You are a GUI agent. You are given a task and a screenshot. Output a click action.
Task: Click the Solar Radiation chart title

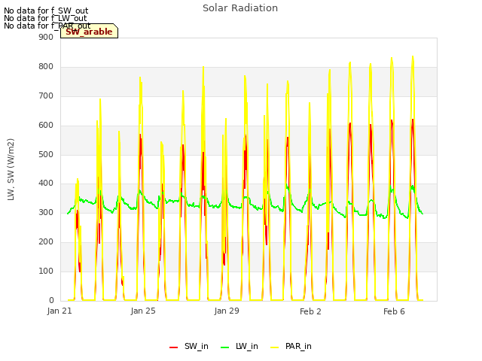click(x=240, y=8)
